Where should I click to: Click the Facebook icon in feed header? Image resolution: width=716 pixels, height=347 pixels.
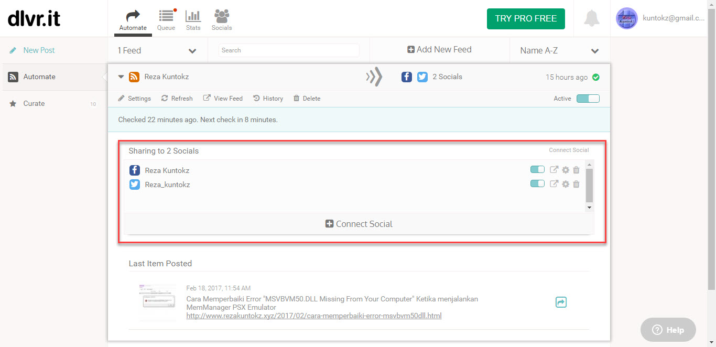coord(407,77)
